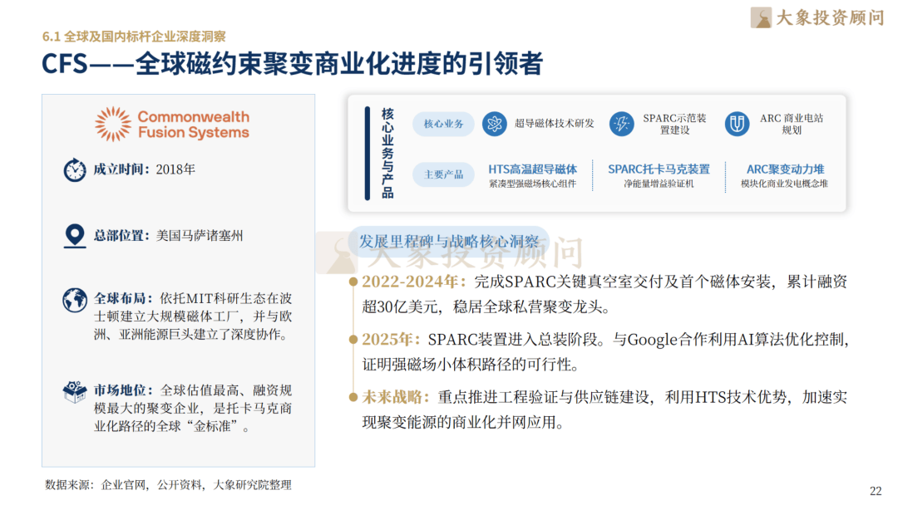This screenshot has width=898, height=505.
Task: Click the lightning icon for SPARC示范装置建设
Action: (621, 125)
